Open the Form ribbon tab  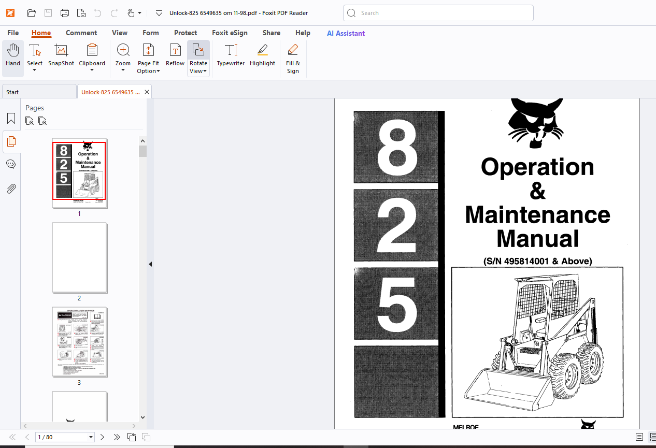pos(151,33)
